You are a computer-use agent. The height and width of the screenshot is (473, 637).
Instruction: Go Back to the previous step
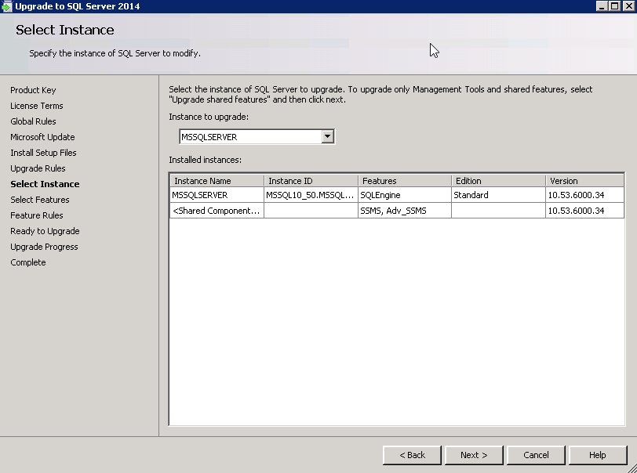[x=412, y=455]
